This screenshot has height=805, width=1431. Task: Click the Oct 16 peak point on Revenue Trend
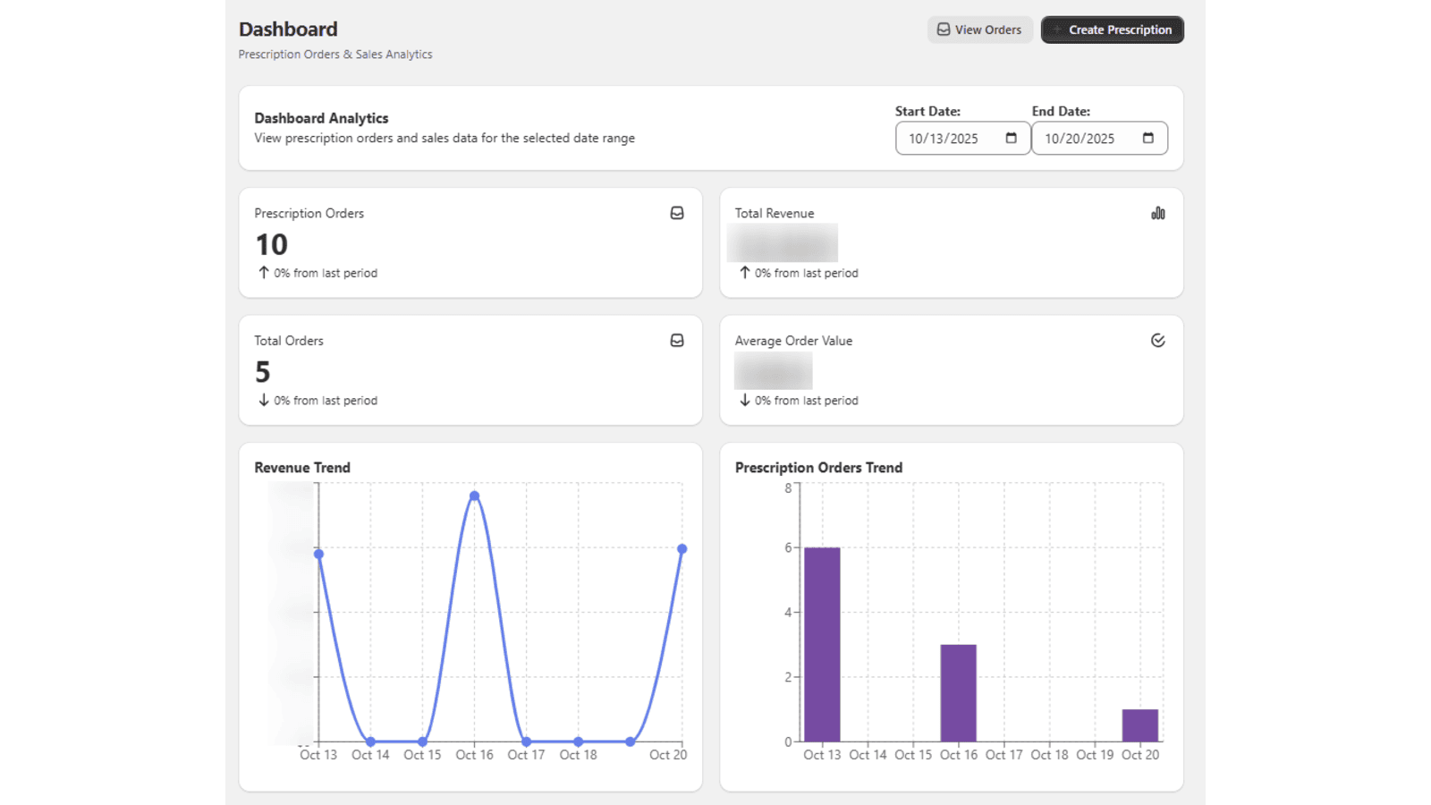click(x=474, y=496)
